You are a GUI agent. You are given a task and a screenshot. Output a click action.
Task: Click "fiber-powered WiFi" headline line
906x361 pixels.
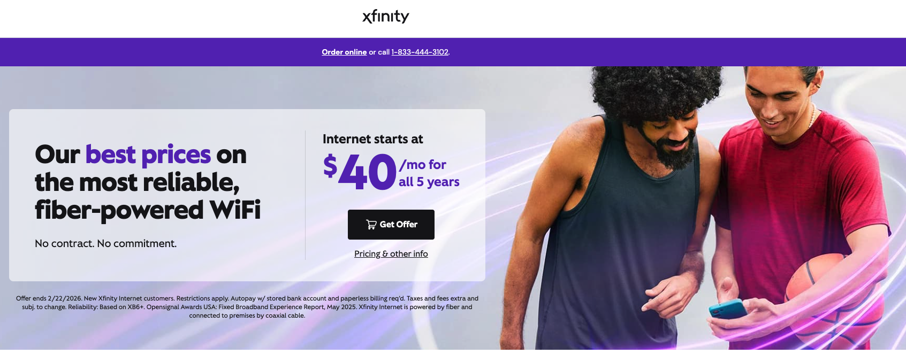click(148, 210)
